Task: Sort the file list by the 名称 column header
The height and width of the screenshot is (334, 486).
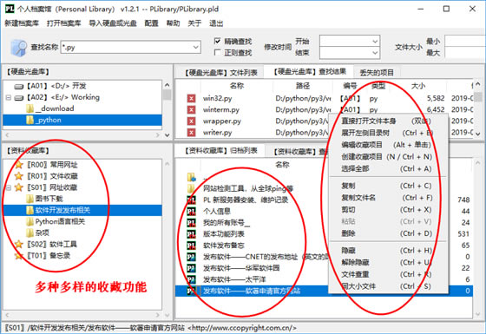Action: pyautogui.click(x=237, y=86)
